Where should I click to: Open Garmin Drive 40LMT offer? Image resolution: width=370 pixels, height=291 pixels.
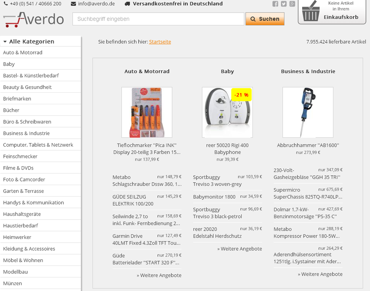pyautogui.click(x=147, y=239)
